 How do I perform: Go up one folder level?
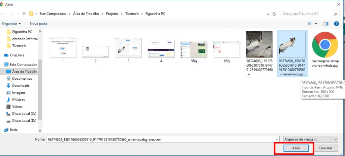(x=24, y=14)
